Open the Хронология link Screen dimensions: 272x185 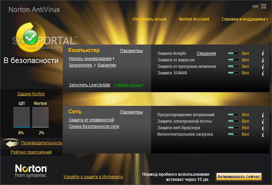coord(80,65)
